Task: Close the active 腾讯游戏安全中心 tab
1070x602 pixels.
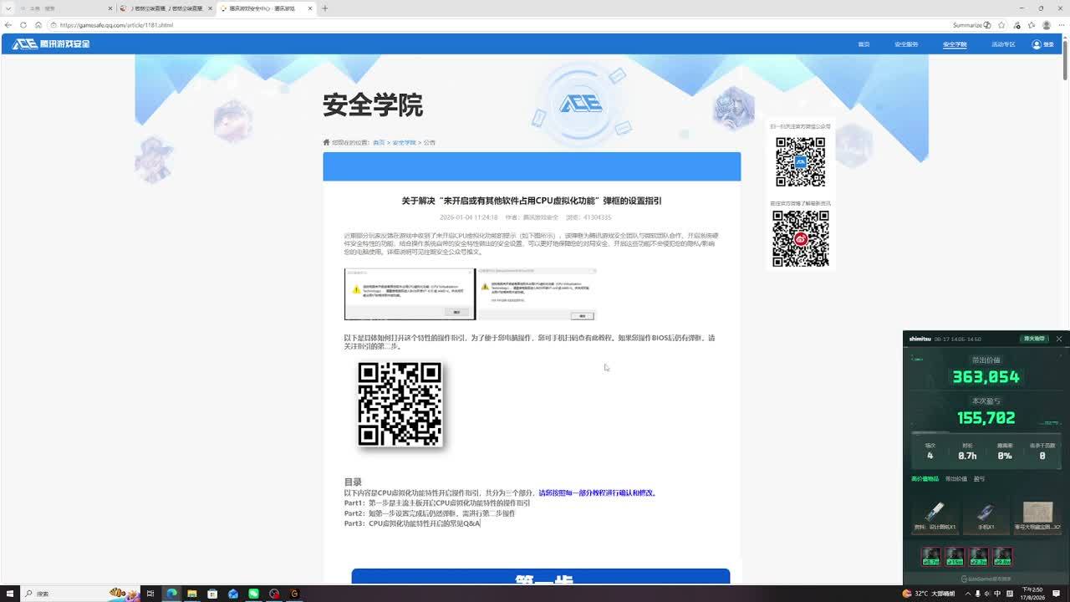Action: pyautogui.click(x=310, y=8)
